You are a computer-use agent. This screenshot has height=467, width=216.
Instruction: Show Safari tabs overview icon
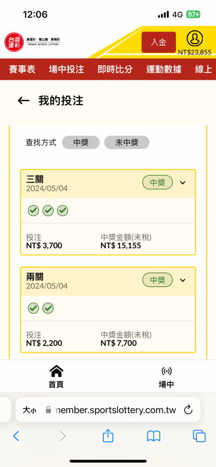click(x=199, y=436)
